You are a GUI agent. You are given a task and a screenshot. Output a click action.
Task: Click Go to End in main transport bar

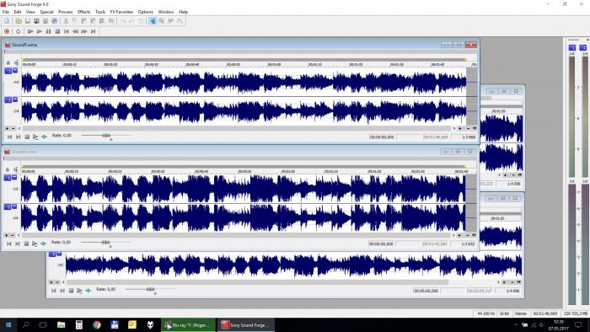(93, 31)
